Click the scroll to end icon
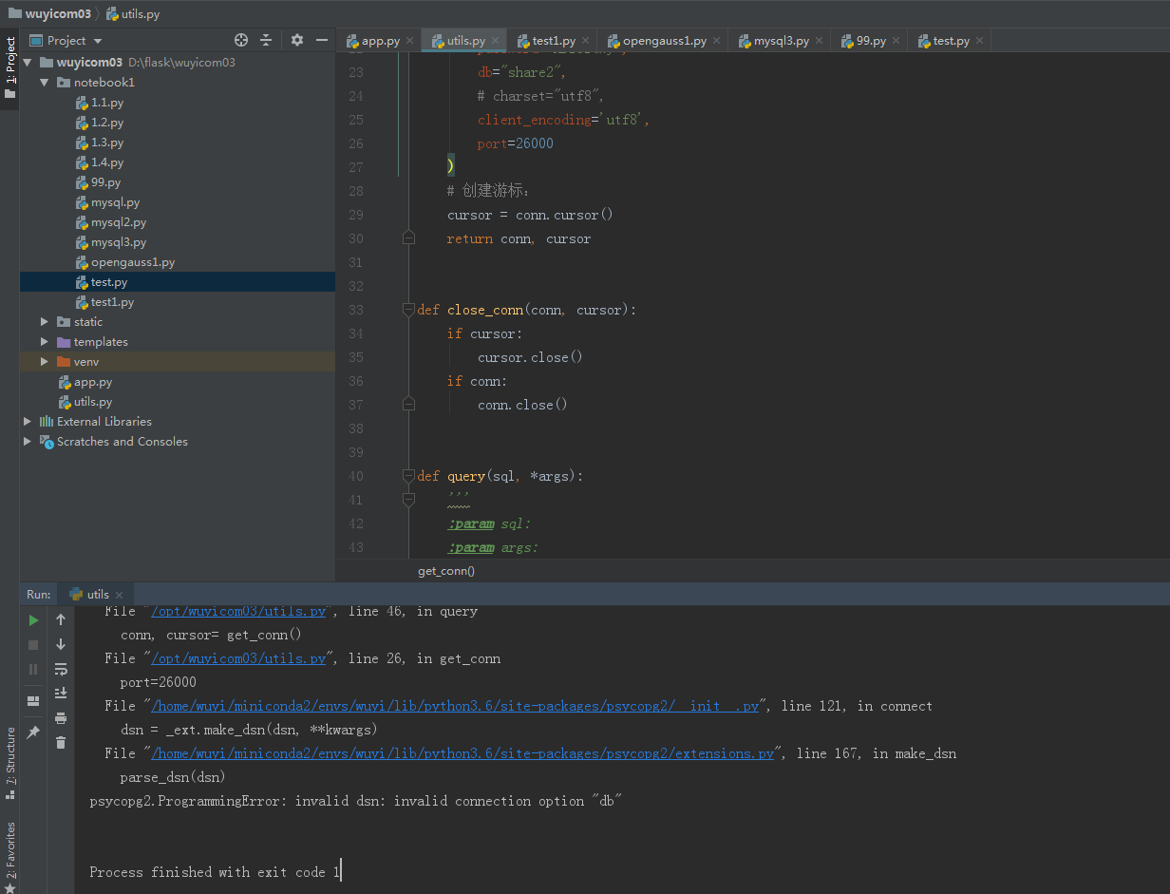1170x894 pixels. tap(61, 693)
